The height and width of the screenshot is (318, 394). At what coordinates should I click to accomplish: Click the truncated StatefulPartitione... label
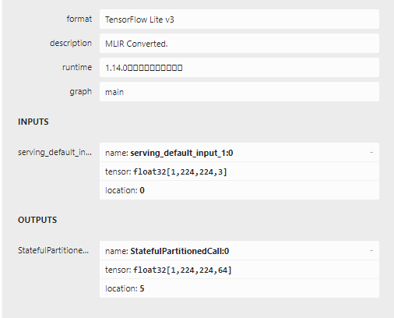(53, 250)
